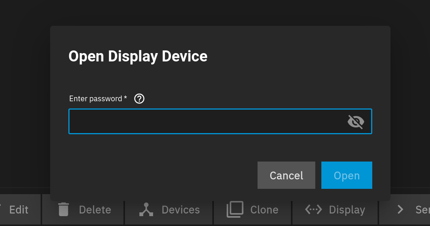Click the Clone stacked squares icon
Screen dimensions: 430x226
coord(235,209)
